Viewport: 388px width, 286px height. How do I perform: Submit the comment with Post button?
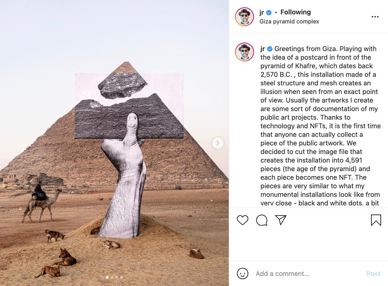click(x=373, y=274)
